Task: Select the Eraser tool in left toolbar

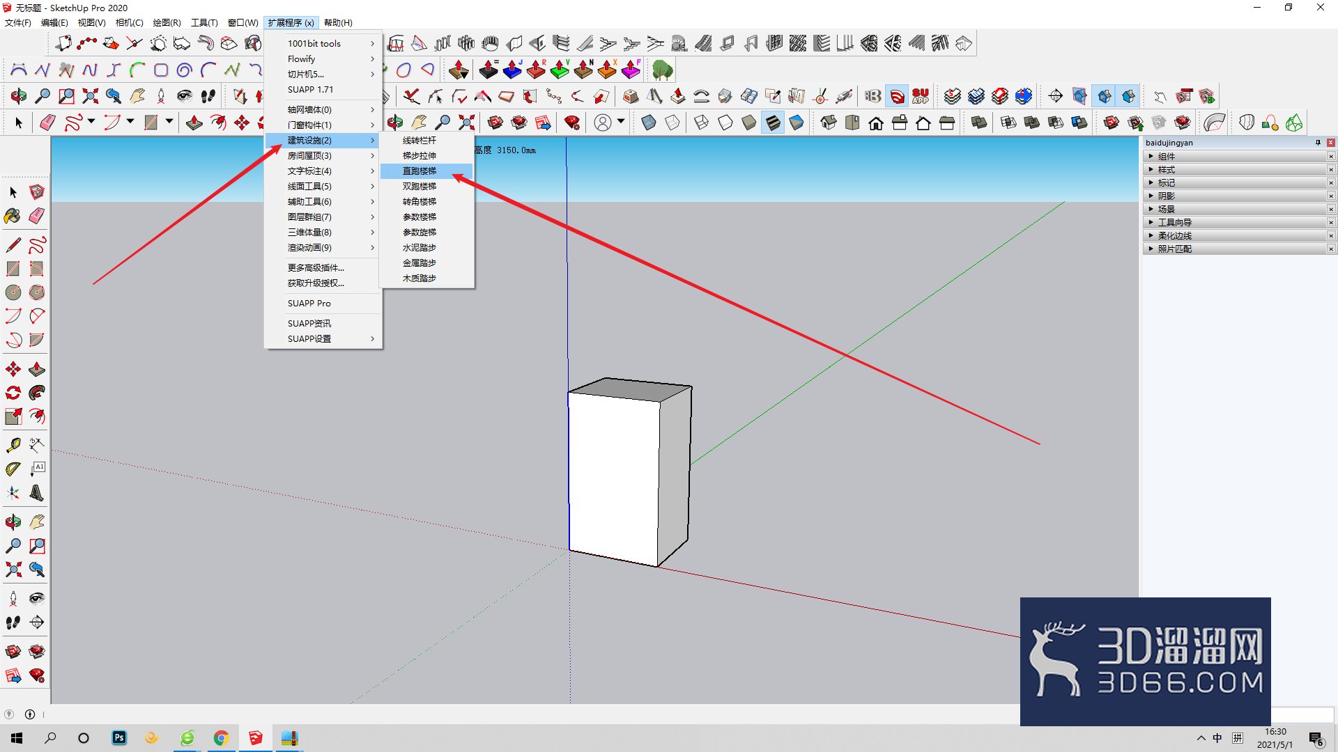Action: click(37, 216)
